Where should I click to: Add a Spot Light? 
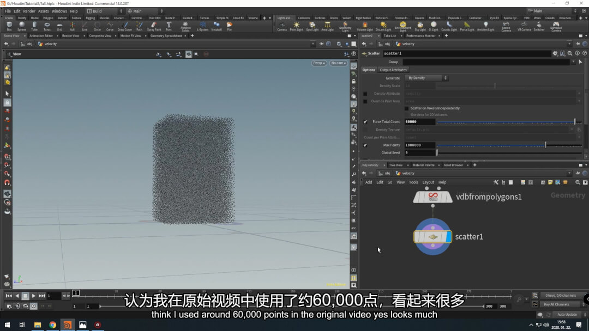[312, 26]
